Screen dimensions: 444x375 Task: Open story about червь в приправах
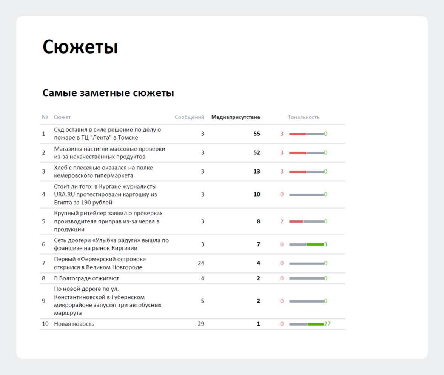click(108, 221)
